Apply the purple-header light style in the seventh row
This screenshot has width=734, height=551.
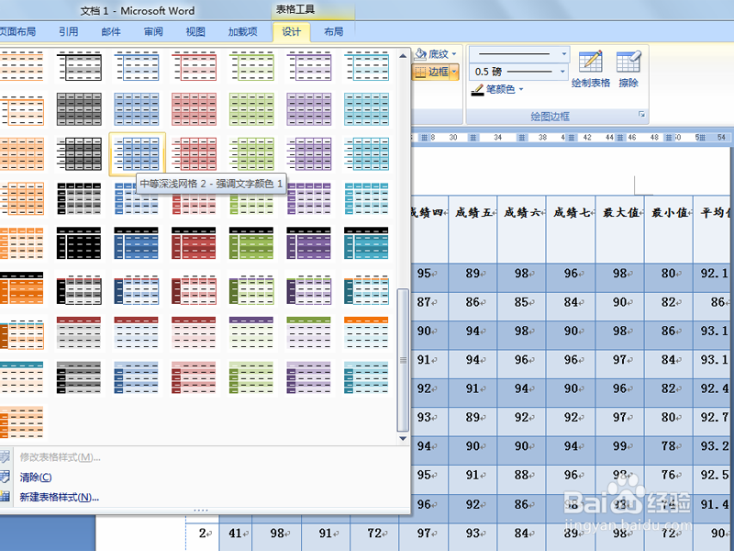(251, 332)
